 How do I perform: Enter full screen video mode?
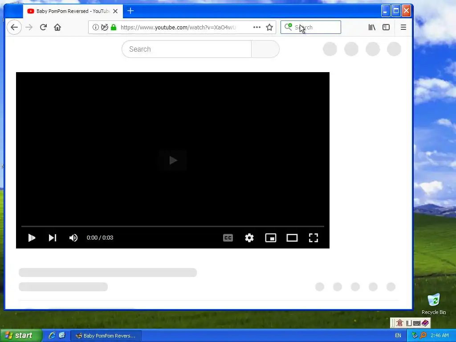[313, 238]
